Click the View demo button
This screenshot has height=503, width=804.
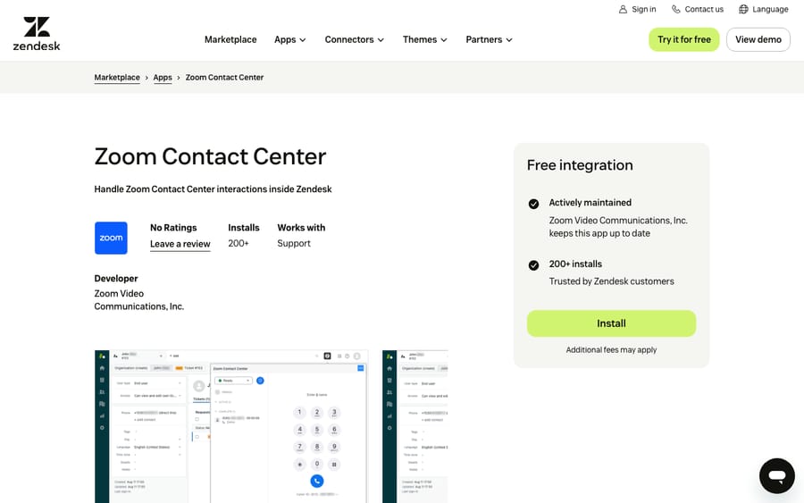758,39
